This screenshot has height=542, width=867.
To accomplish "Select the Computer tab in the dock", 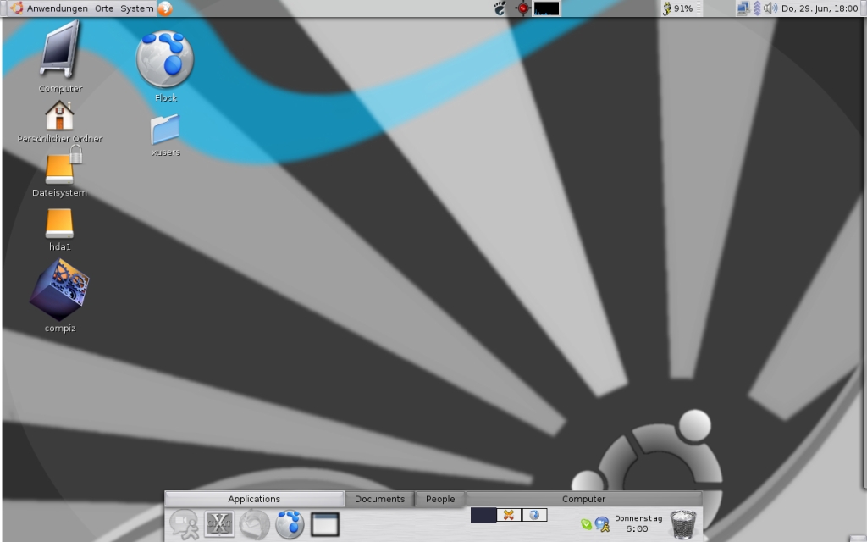I will [x=584, y=499].
